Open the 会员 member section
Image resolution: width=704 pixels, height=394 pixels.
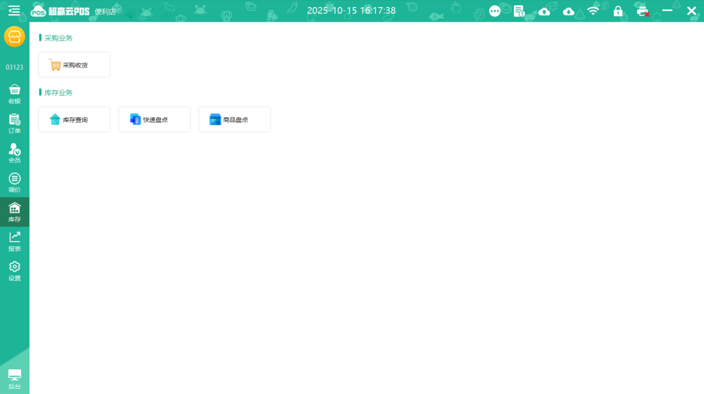tap(14, 153)
